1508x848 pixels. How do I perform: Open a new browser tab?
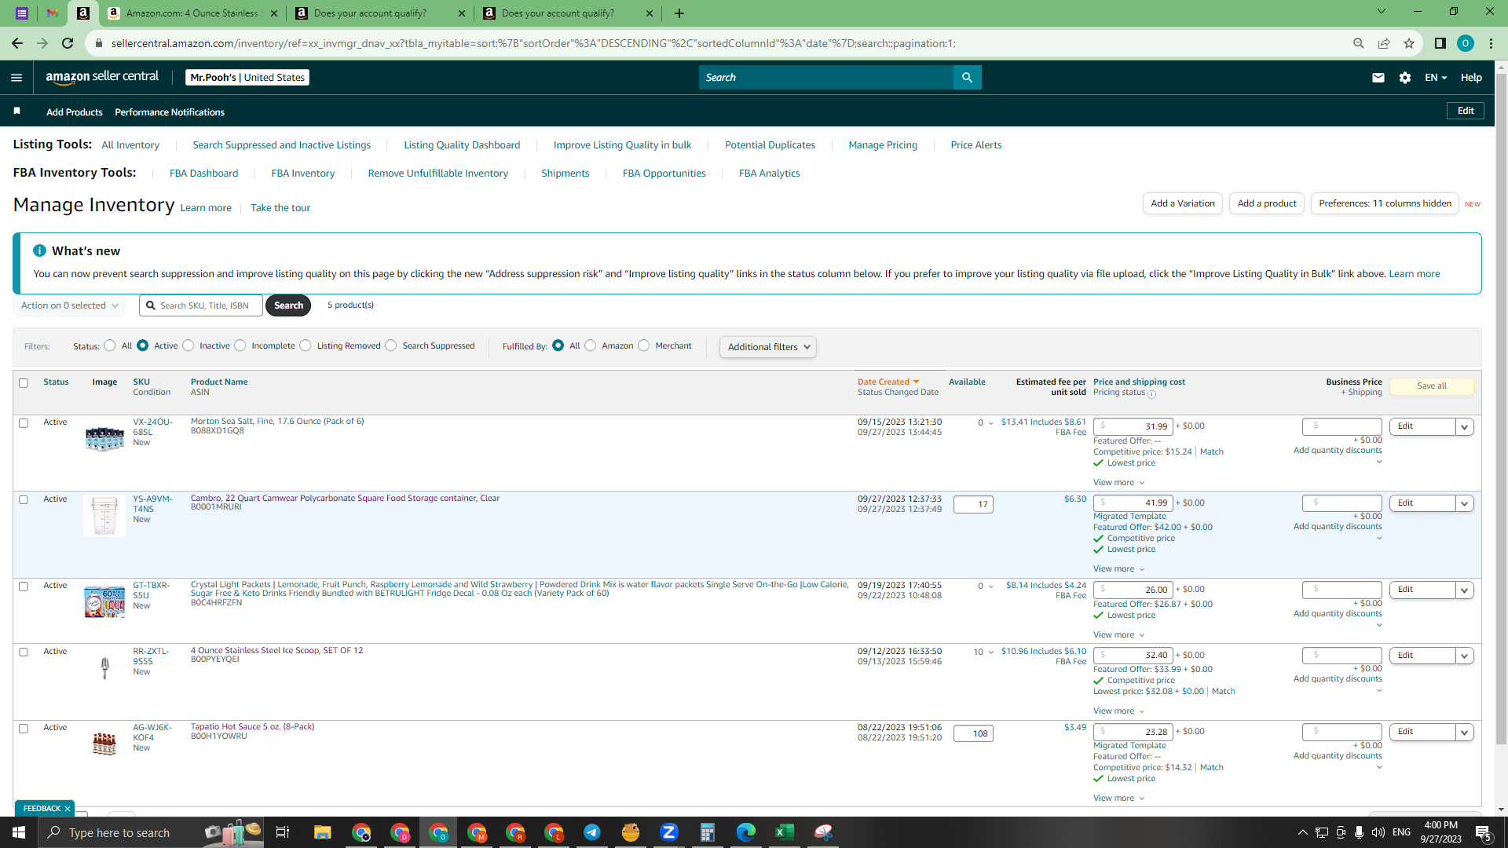(x=679, y=13)
